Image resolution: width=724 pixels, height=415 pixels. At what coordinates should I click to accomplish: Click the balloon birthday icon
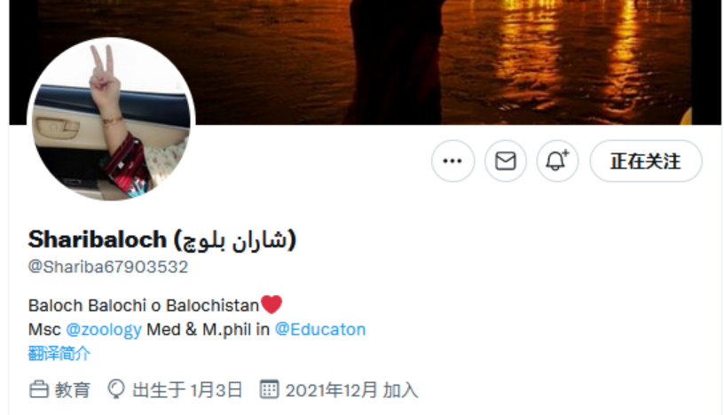(116, 389)
